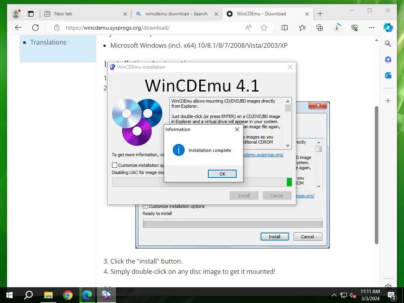
Task: Open a new browser tab
Action: (320, 14)
